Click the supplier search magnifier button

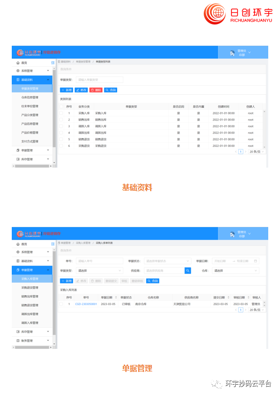188,270
